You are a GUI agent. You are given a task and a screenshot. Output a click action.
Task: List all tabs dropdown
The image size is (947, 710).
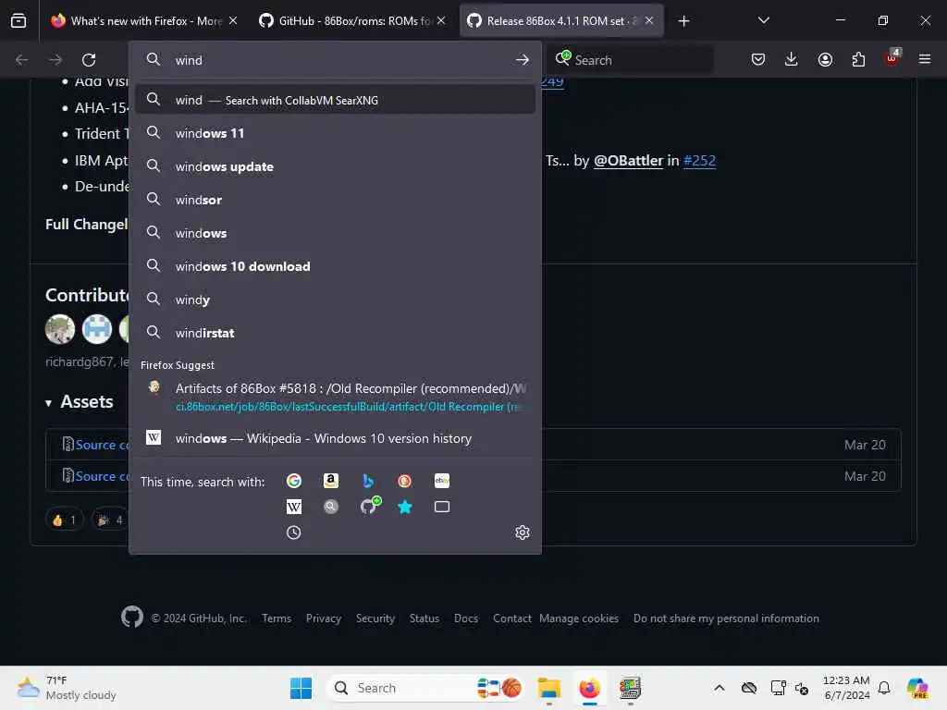coord(763,20)
